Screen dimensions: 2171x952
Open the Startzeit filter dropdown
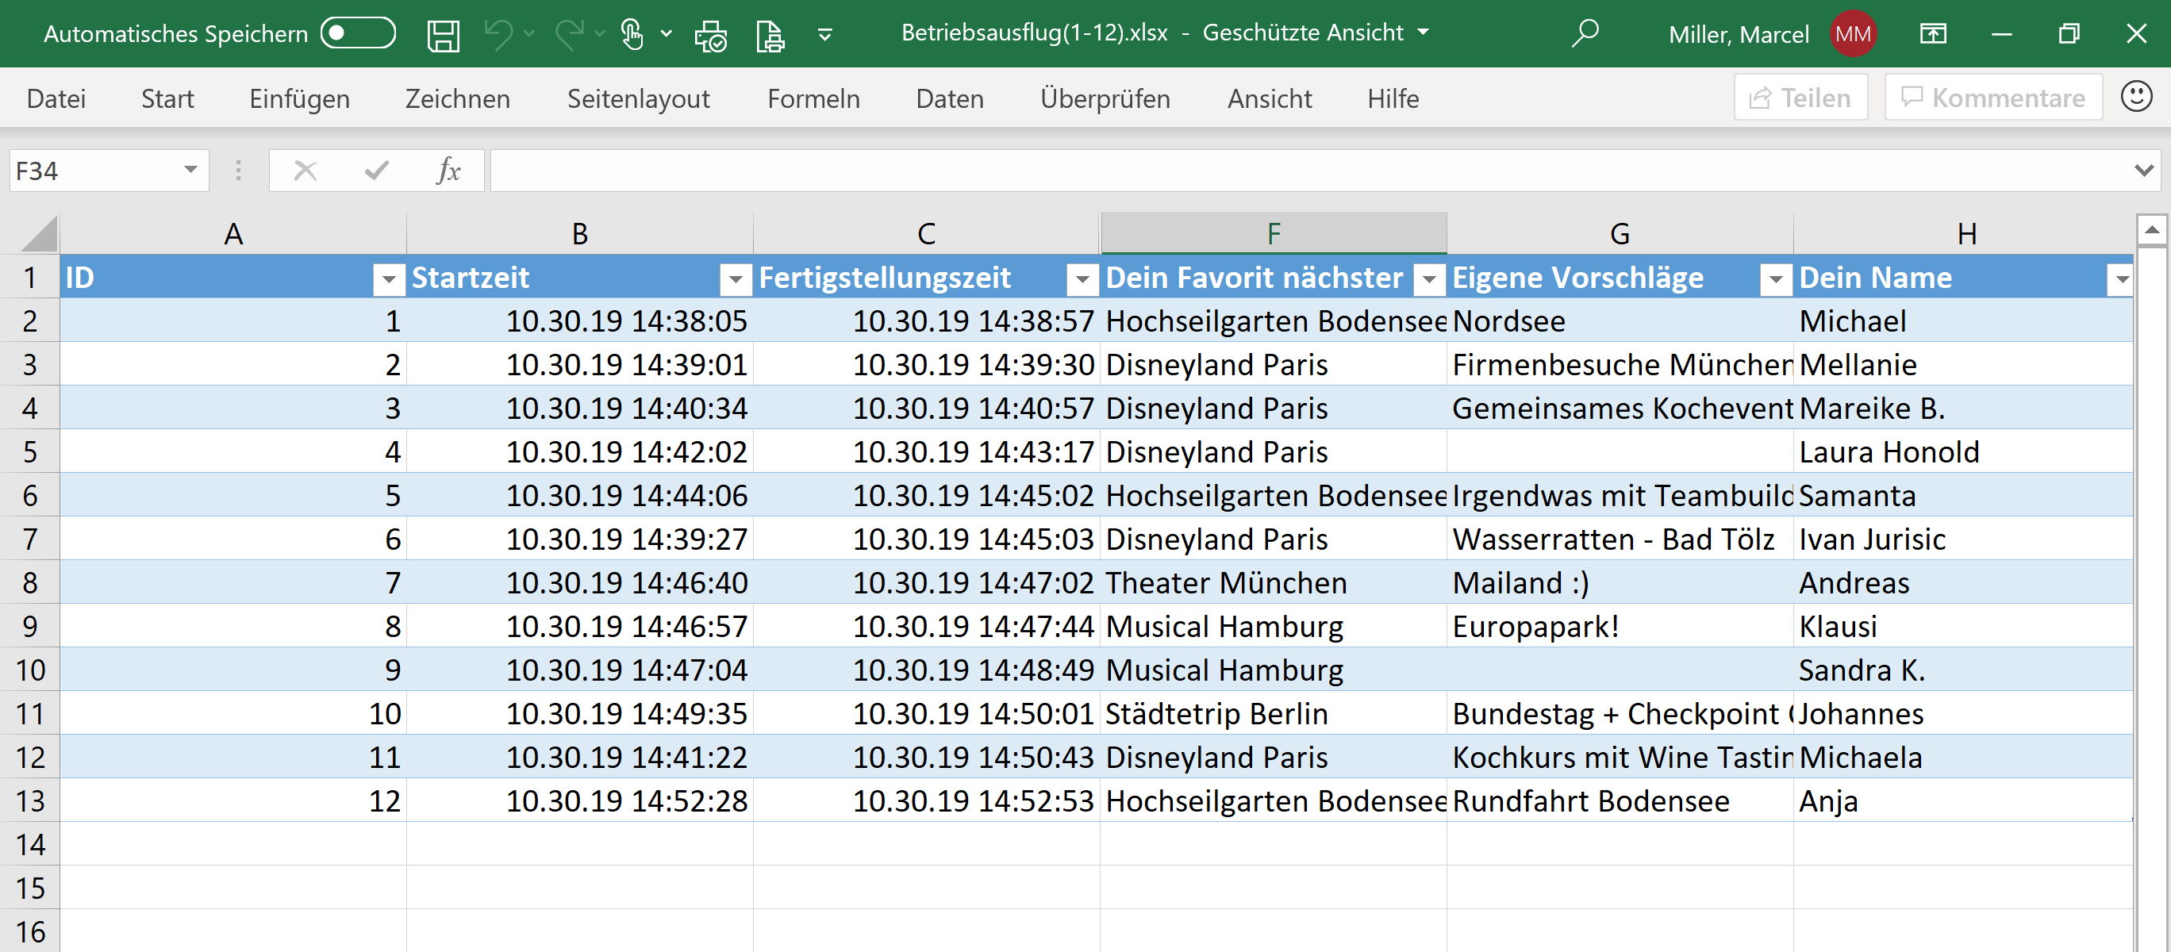735,279
